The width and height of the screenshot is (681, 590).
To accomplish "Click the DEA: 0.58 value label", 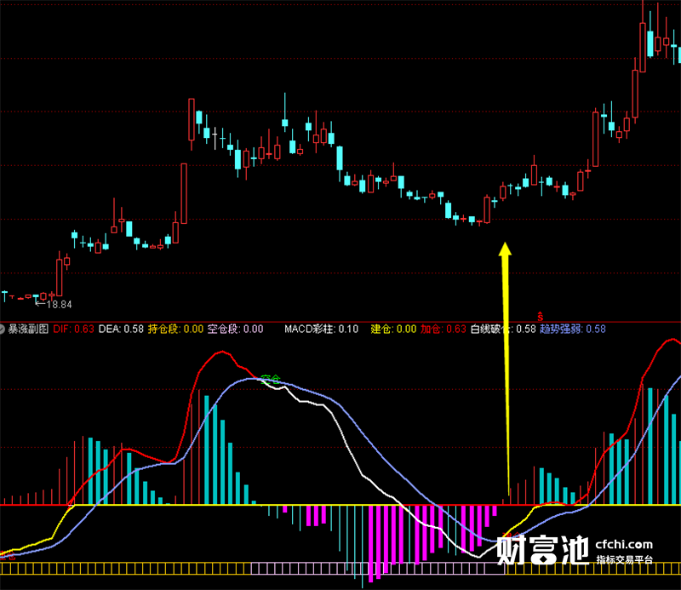I will (x=121, y=329).
